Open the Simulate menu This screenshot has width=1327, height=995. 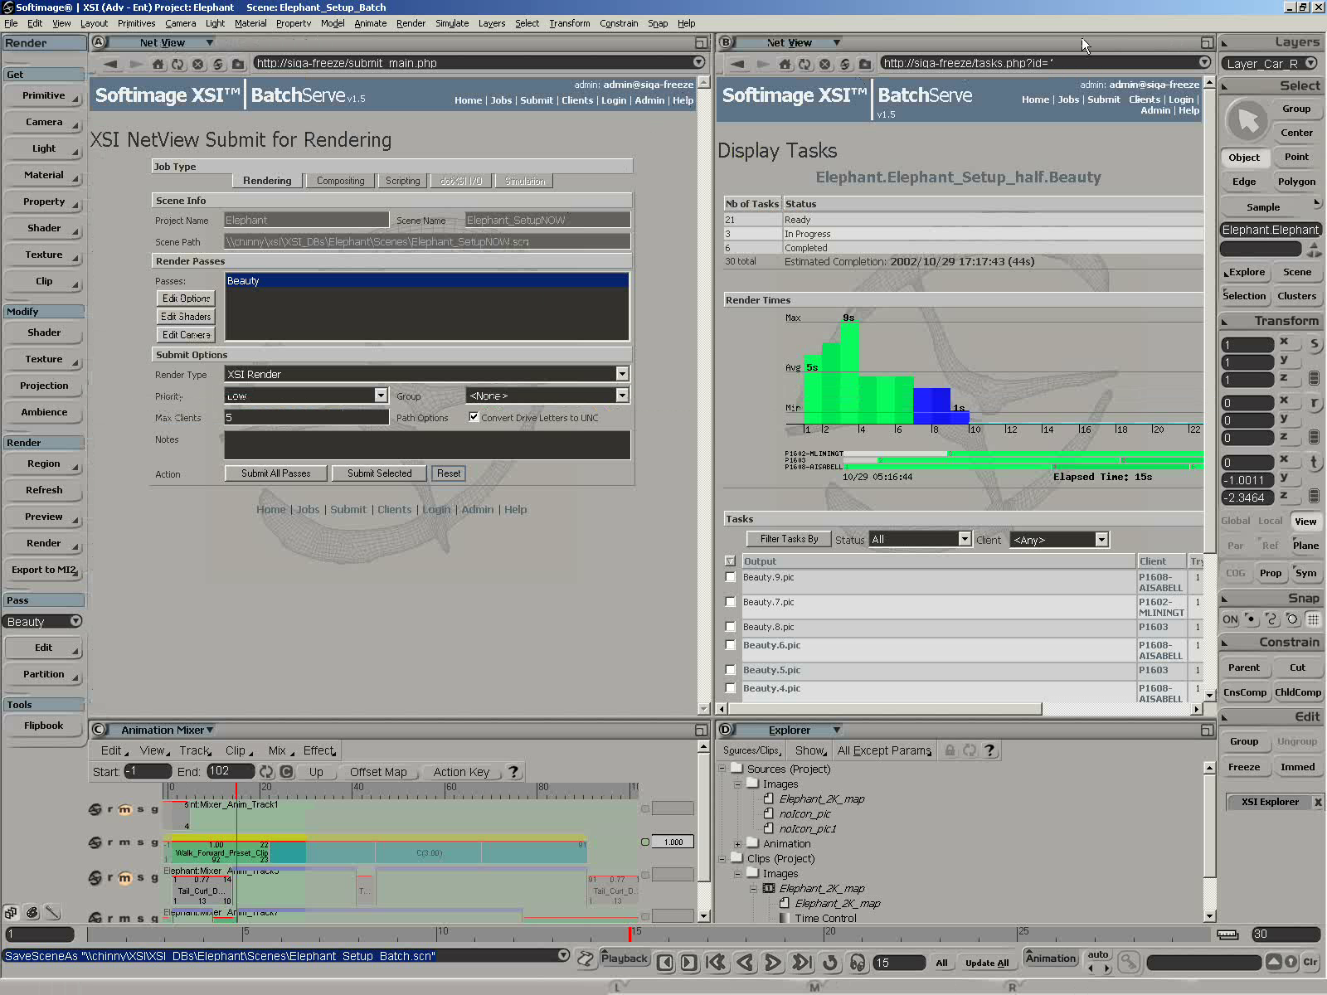click(452, 23)
